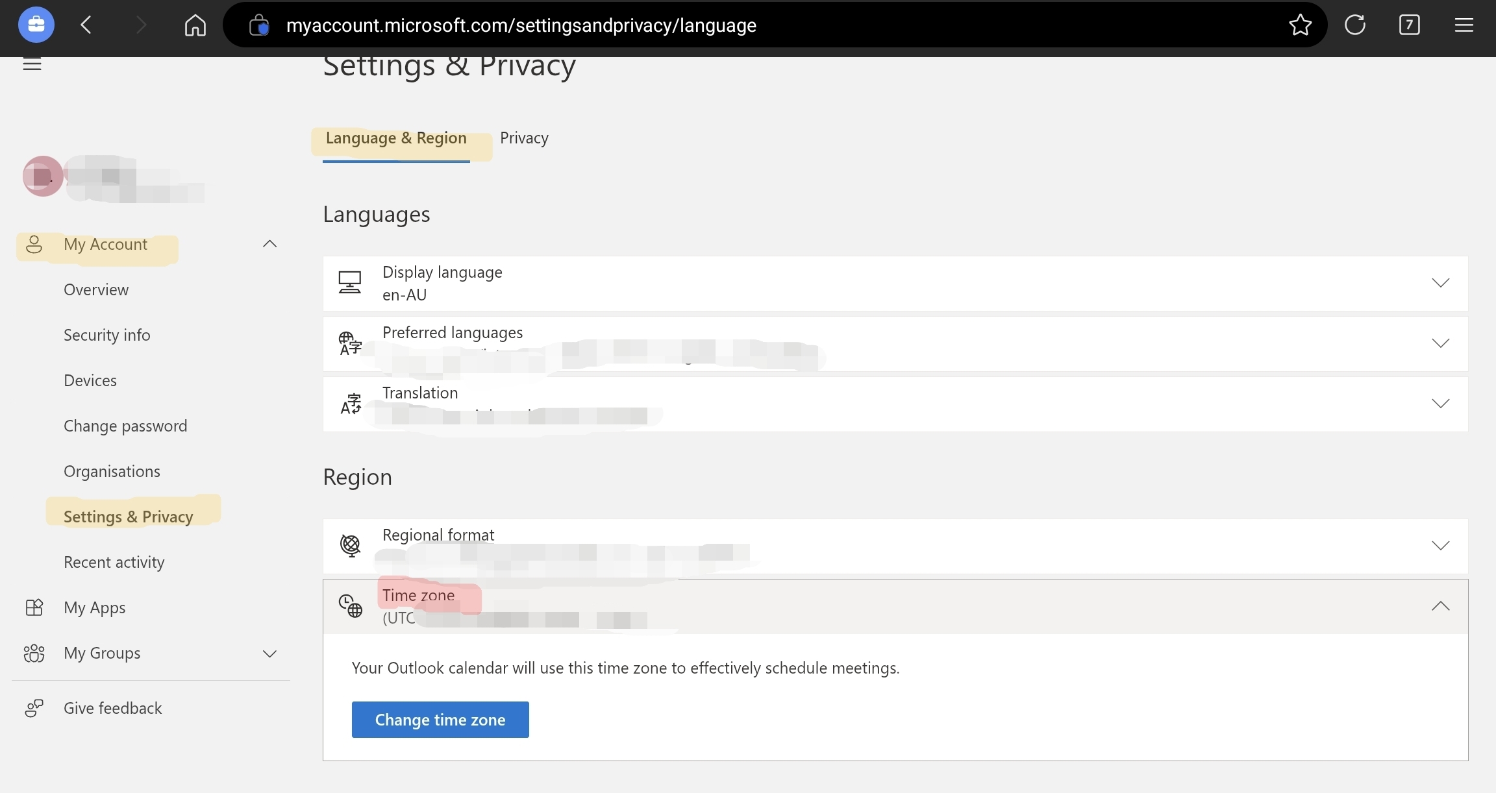Click the Preferred languages globe icon
Viewport: 1496px width, 793px height.
coord(350,343)
